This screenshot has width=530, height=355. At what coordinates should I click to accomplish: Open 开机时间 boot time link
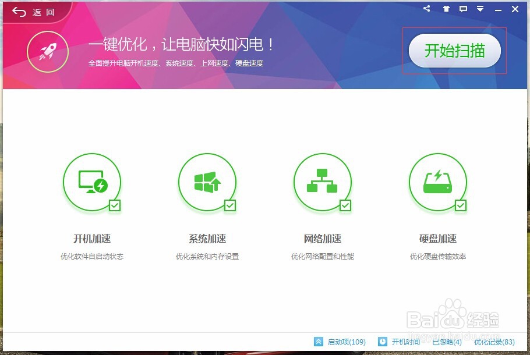pos(405,342)
